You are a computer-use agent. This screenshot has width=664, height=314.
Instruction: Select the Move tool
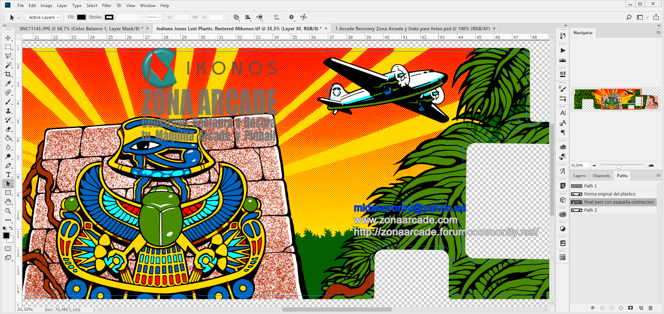[x=8, y=38]
